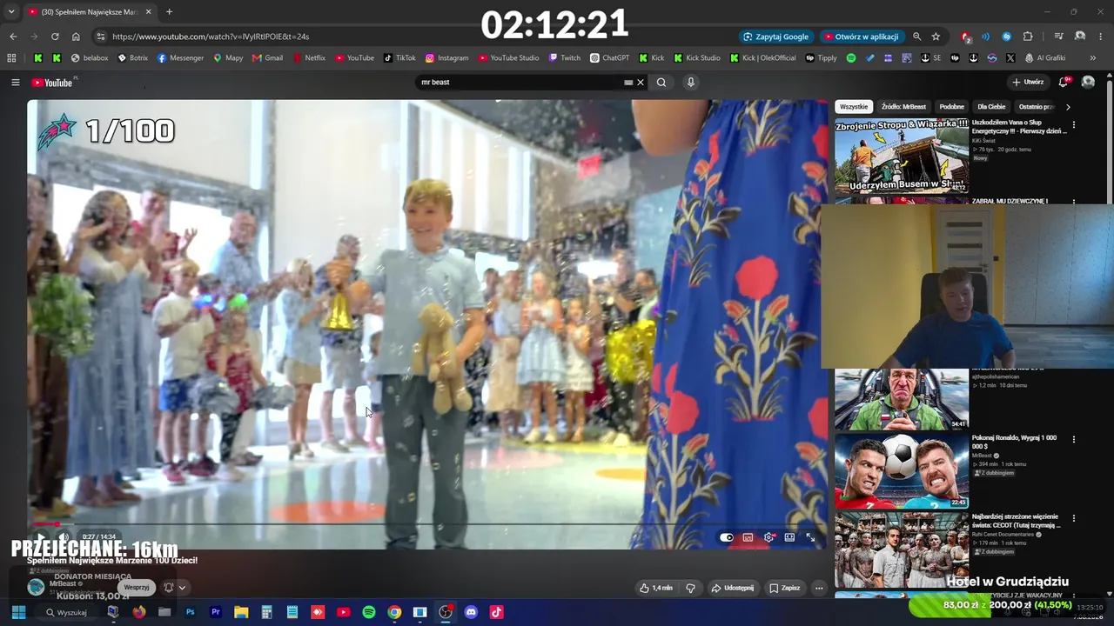Dislike the video
Image resolution: width=1114 pixels, height=626 pixels.
[690, 588]
